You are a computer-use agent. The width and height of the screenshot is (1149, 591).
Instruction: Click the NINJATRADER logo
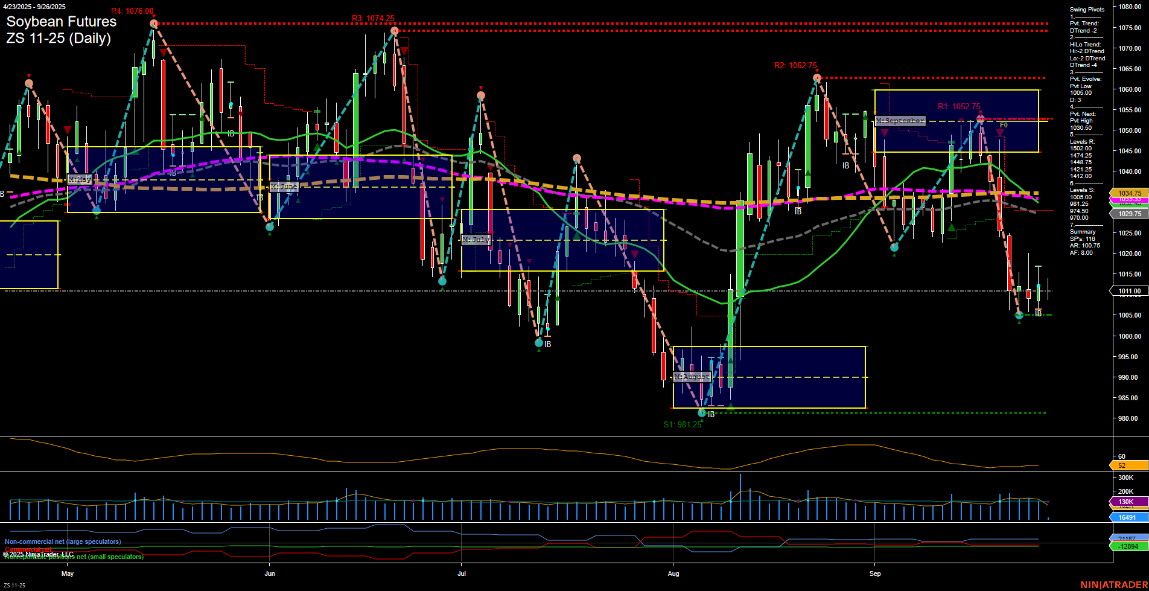click(1114, 584)
